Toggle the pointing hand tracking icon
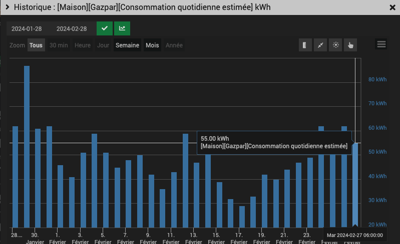 point(350,45)
